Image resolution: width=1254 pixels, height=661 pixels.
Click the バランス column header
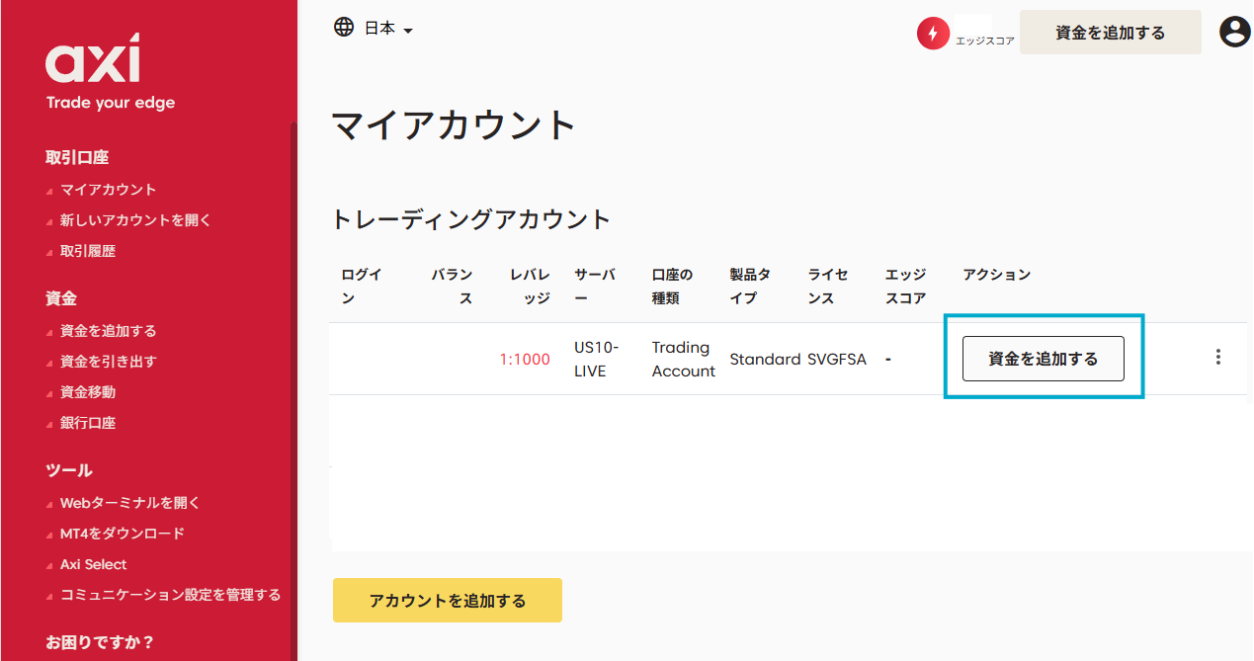point(452,287)
